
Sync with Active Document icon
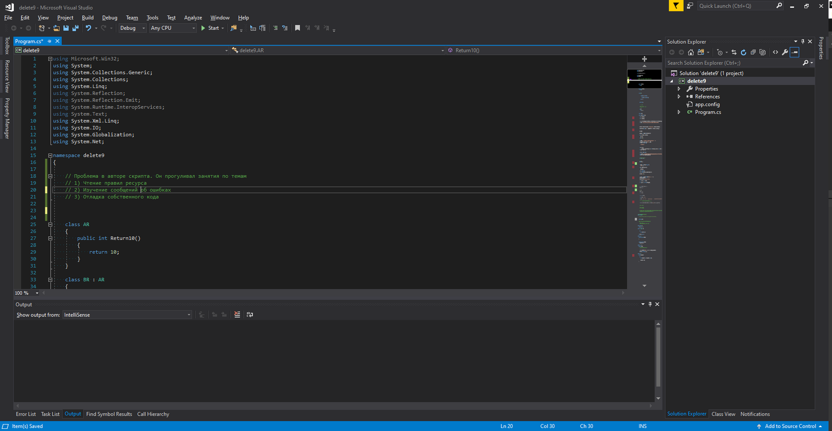[734, 52]
